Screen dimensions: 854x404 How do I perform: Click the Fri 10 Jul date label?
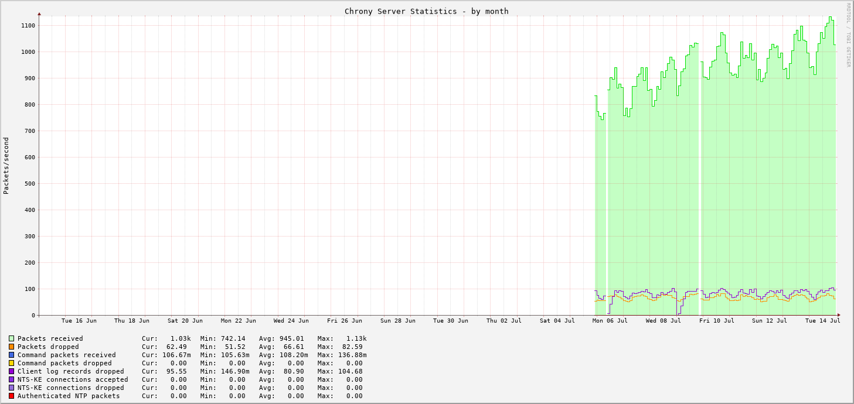(717, 321)
